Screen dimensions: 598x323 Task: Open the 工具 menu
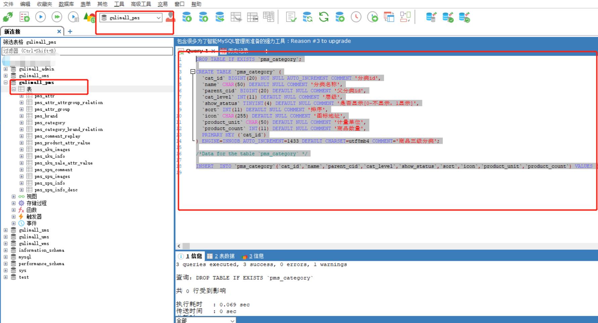tap(119, 4)
